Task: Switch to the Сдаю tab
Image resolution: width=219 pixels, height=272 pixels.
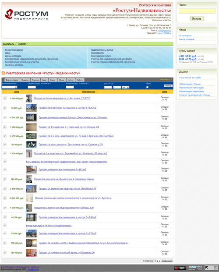Action: click(x=44, y=80)
